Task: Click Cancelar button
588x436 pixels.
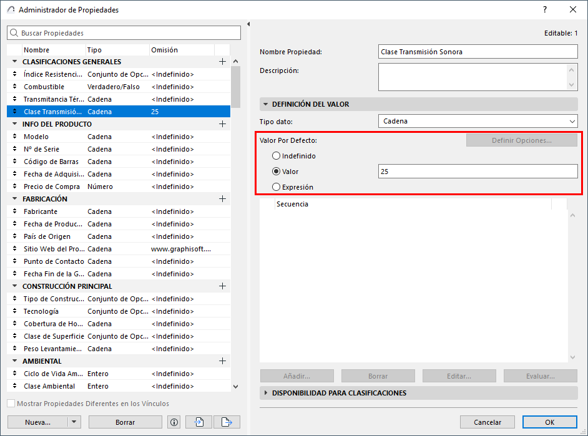Action: click(487, 422)
